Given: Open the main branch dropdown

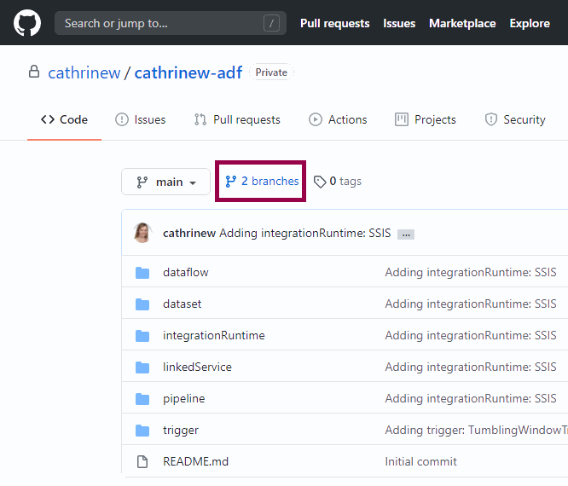Looking at the screenshot, I should [x=166, y=182].
